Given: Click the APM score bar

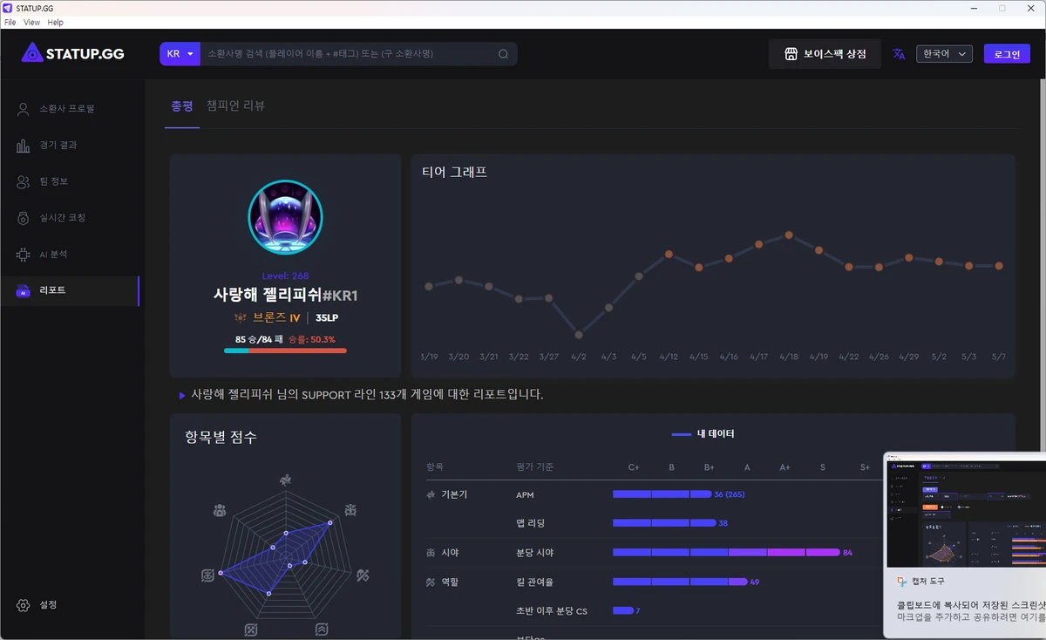Looking at the screenshot, I should [662, 494].
